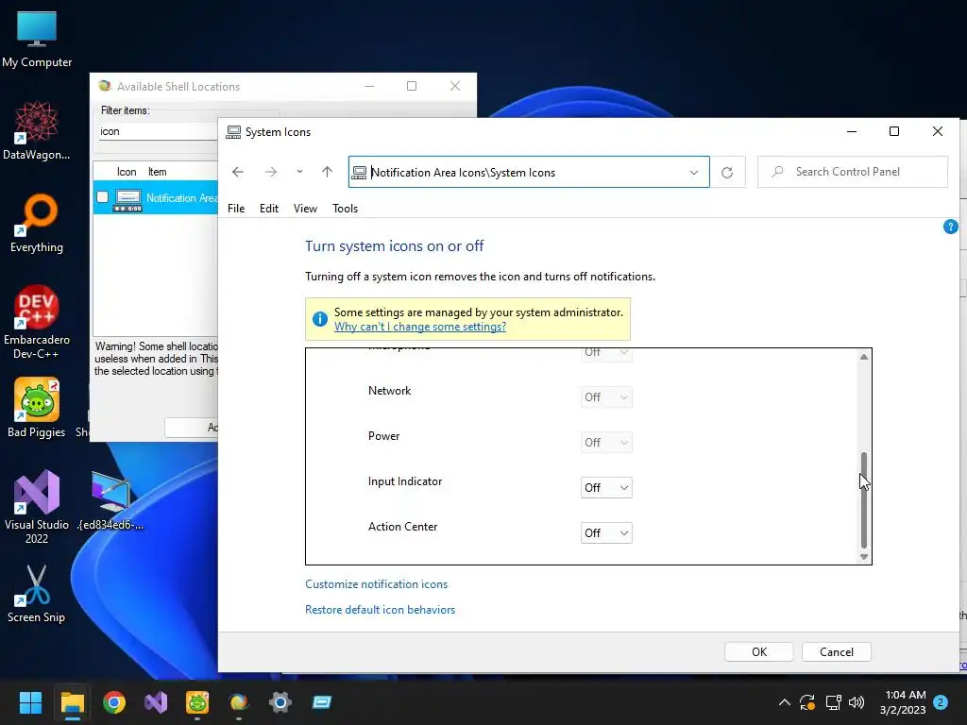Open the Windows Start button
The width and height of the screenshot is (967, 725).
click(x=30, y=702)
